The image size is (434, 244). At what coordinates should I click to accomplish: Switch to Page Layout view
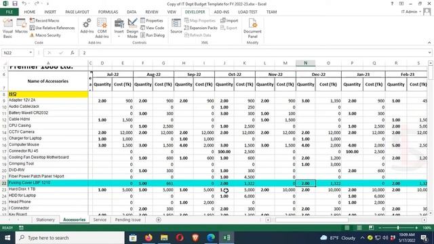(x=359, y=228)
